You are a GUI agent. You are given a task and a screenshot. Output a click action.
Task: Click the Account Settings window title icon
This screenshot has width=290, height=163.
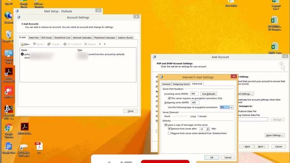tap(19, 17)
